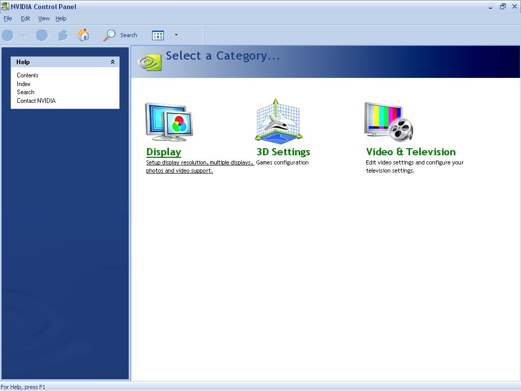Open the File menu

(8, 19)
